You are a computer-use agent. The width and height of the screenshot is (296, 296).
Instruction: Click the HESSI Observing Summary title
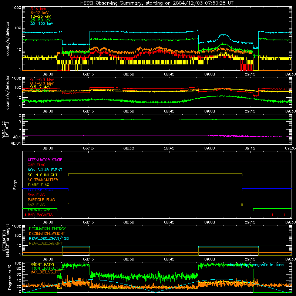[x=157, y=3]
